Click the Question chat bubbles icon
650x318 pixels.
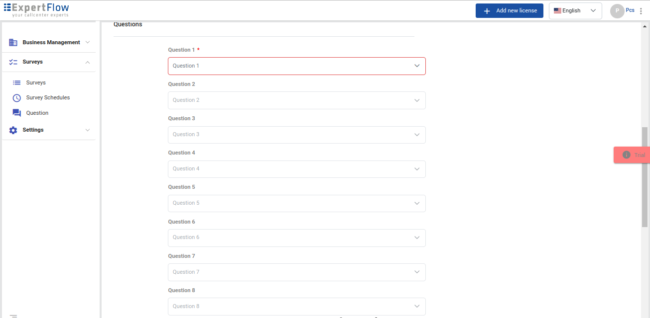(17, 113)
